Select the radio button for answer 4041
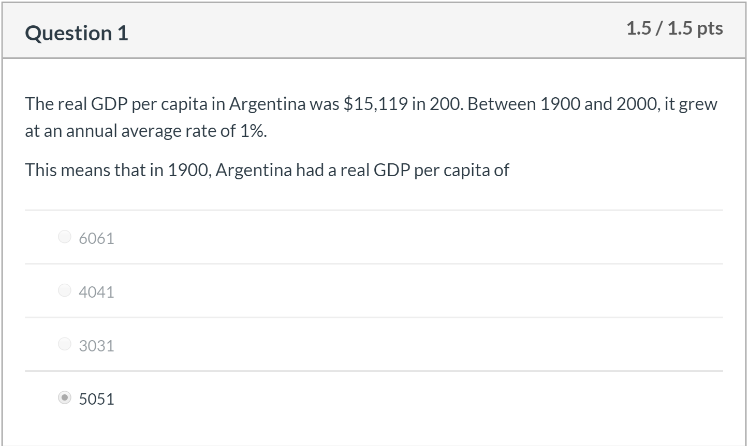The width and height of the screenshot is (748, 446). (x=64, y=290)
